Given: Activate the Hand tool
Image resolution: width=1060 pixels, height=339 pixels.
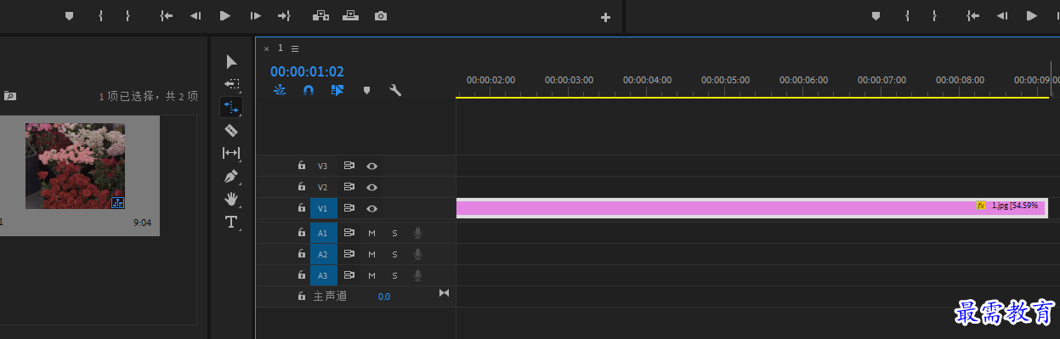Looking at the screenshot, I should (231, 199).
